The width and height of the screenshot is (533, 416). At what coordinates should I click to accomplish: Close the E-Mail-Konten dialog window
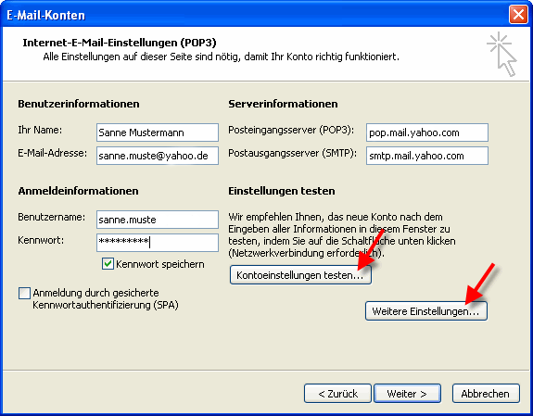pos(518,15)
